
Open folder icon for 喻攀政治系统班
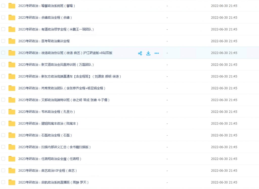tap(12, 6)
